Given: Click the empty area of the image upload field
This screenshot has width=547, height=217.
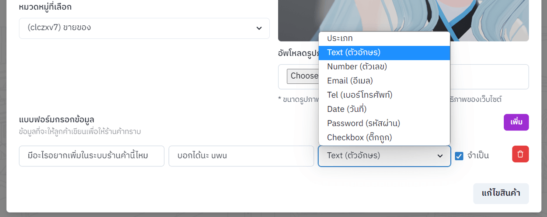Looking at the screenshot, I should point(490,77).
